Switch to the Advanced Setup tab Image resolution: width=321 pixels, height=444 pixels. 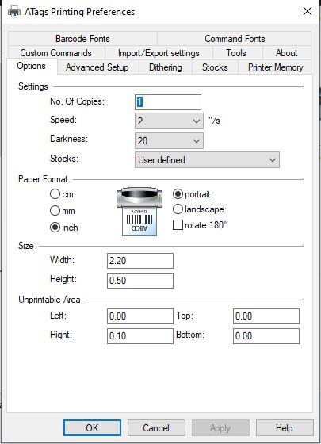coord(97,67)
